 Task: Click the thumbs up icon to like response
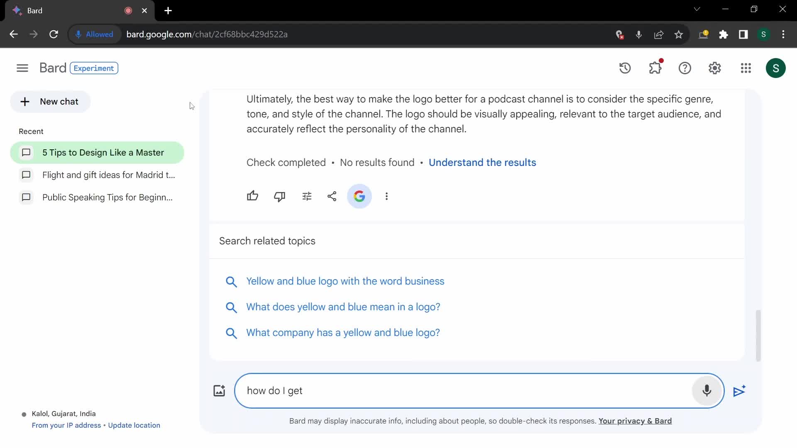(x=252, y=196)
